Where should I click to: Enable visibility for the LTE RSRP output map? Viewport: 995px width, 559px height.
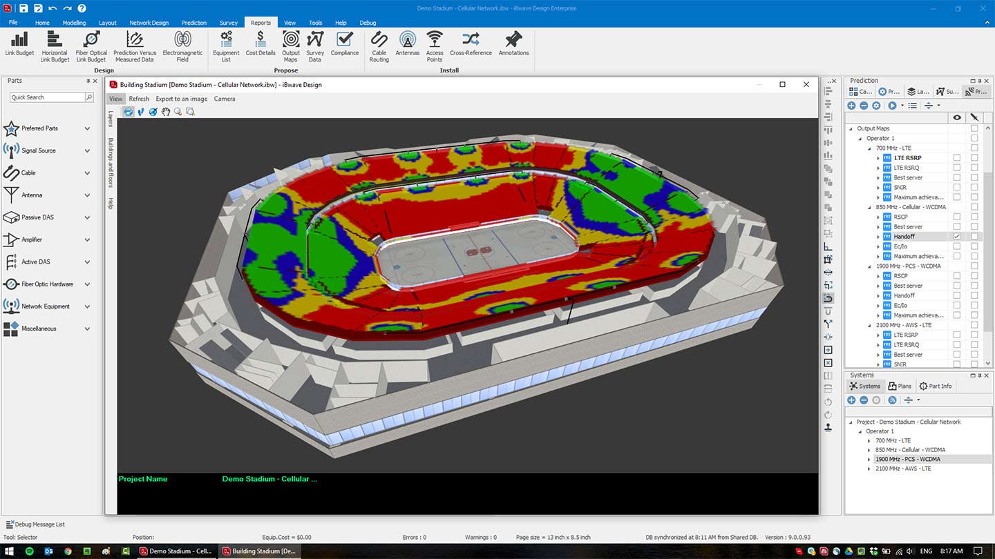pyautogui.click(x=957, y=157)
